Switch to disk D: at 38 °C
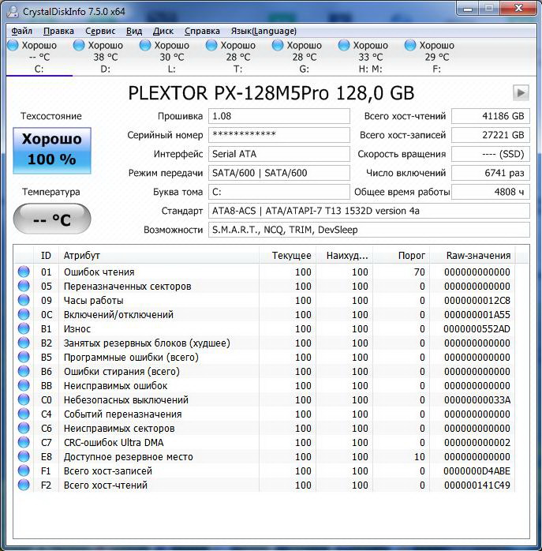Screen dimensions: 542x551 coord(106,57)
